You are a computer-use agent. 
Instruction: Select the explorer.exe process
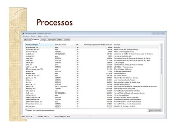pos(92,74)
